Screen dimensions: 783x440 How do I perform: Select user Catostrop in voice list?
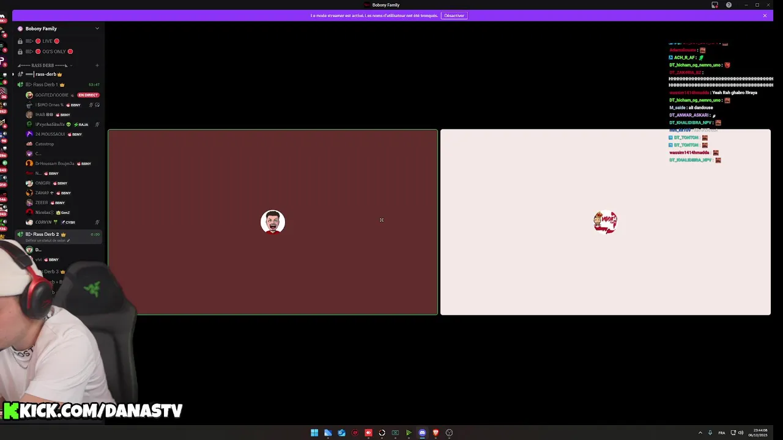click(x=62, y=144)
